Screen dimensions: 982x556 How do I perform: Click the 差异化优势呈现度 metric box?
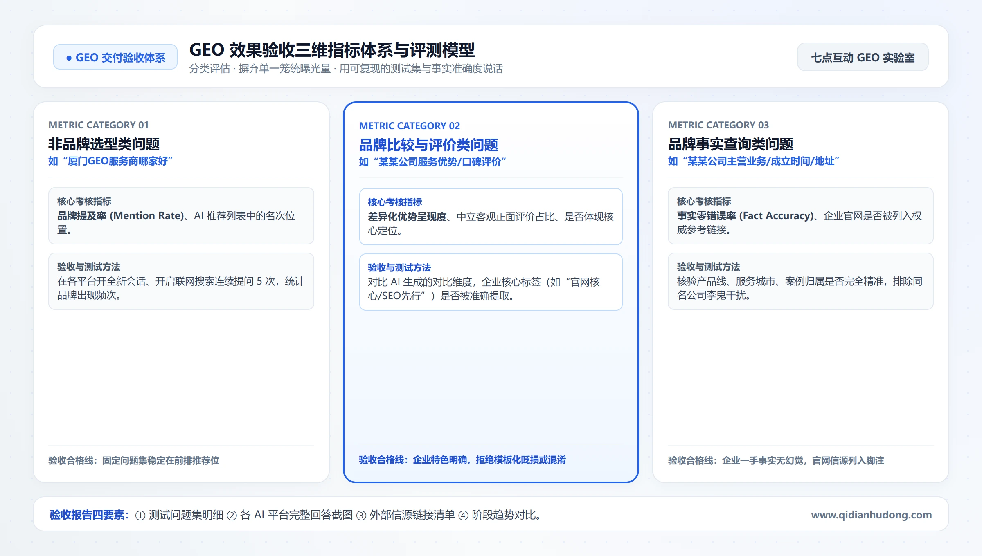(491, 217)
